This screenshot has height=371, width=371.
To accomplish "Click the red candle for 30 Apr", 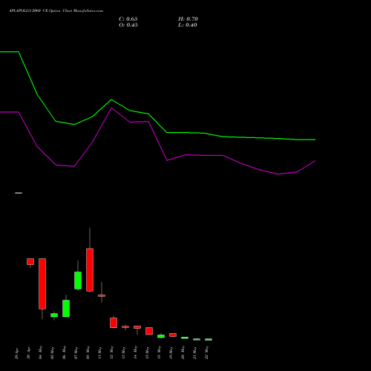I will coord(30,262).
